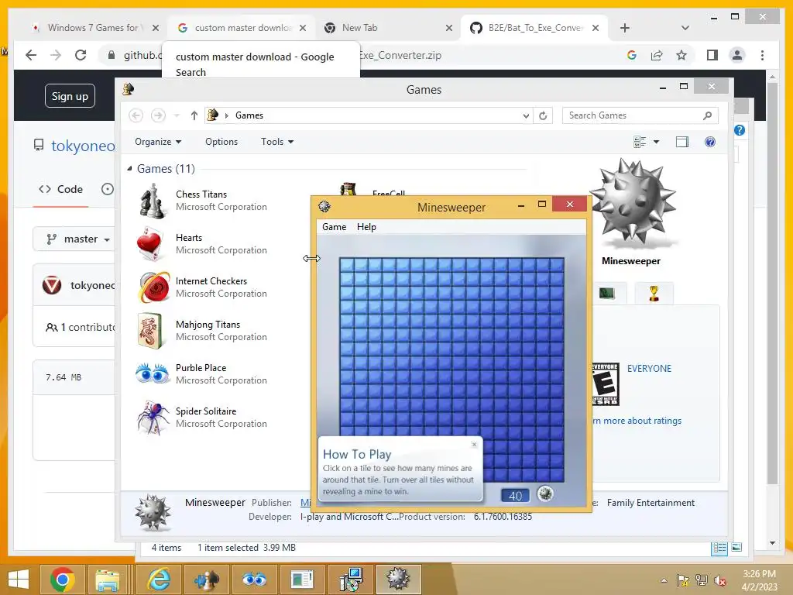Open Chrome from the taskbar

(x=62, y=579)
